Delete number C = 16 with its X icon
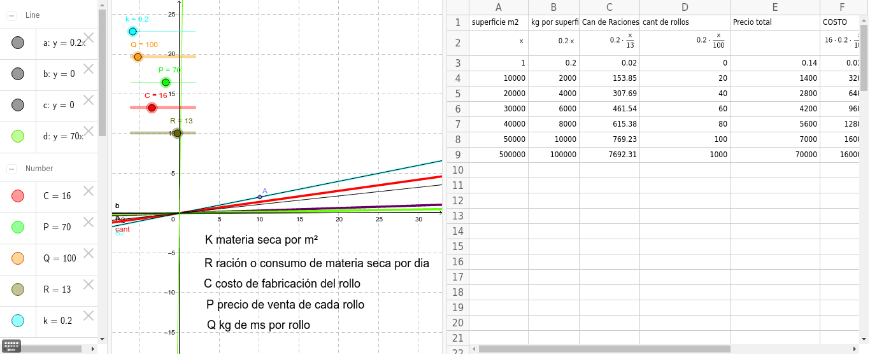Screen dimensions: 870x355 (x=89, y=191)
